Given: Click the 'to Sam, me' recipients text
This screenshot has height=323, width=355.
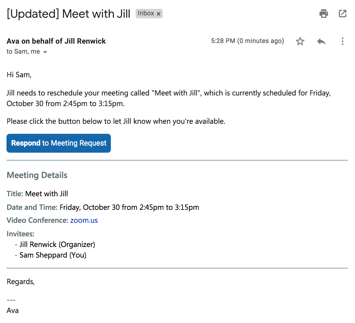Looking at the screenshot, I should pos(23,52).
